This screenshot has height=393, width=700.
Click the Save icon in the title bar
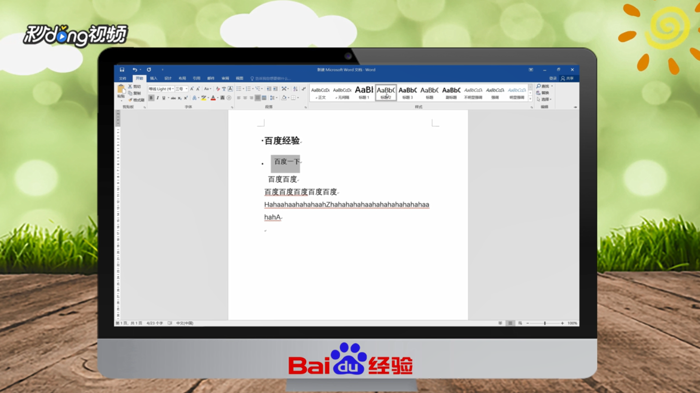tap(122, 70)
